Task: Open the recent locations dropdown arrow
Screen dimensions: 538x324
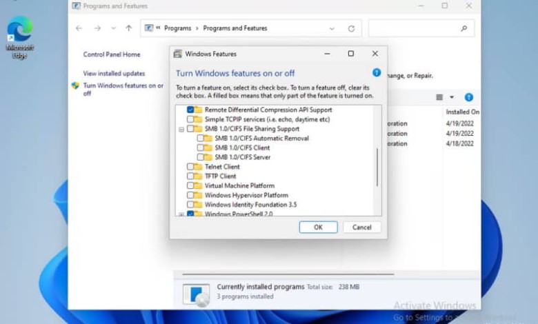Action: [x=114, y=28]
